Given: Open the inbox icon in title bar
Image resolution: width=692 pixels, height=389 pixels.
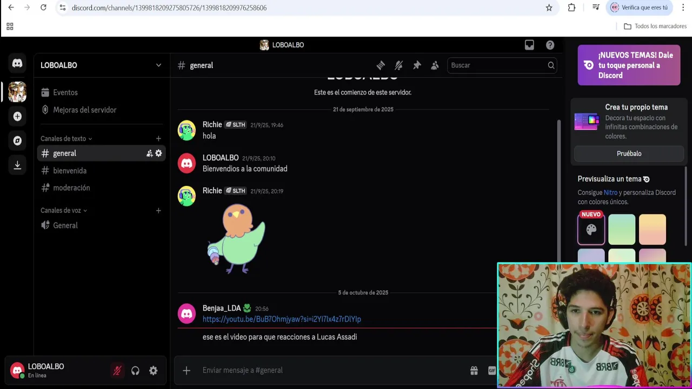Looking at the screenshot, I should 529,45.
